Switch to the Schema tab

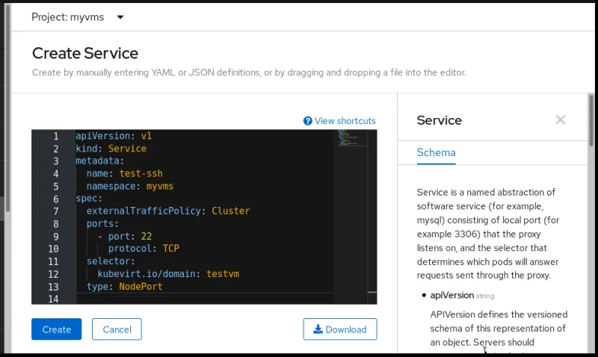[436, 152]
